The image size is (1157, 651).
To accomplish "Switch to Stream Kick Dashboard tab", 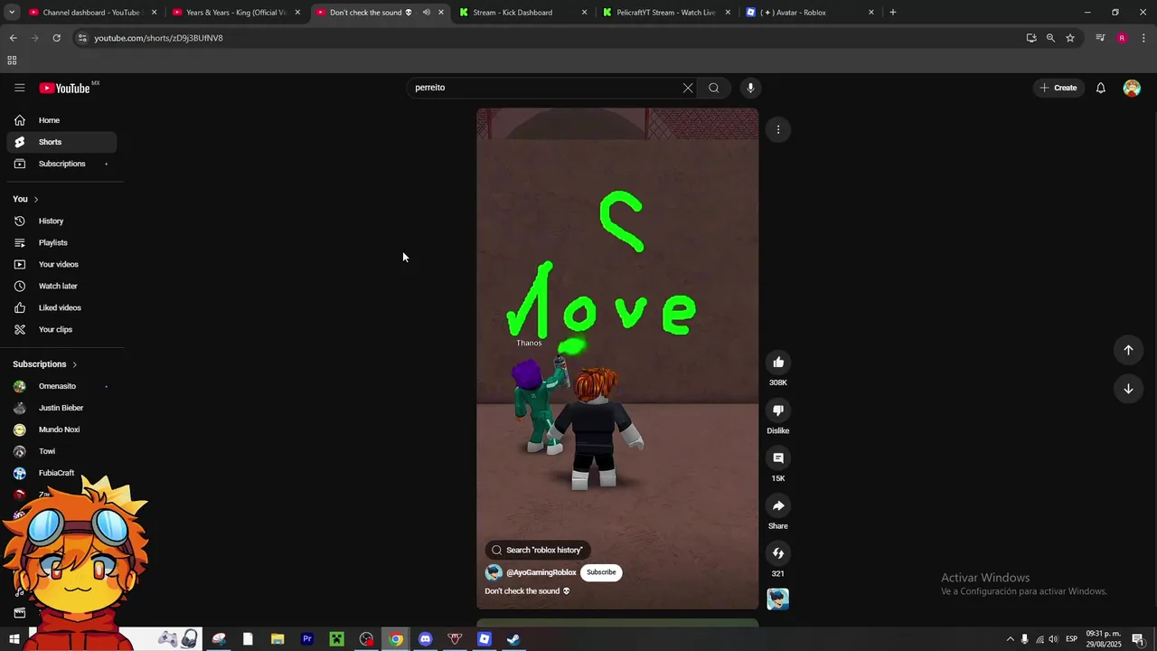I will [x=522, y=13].
